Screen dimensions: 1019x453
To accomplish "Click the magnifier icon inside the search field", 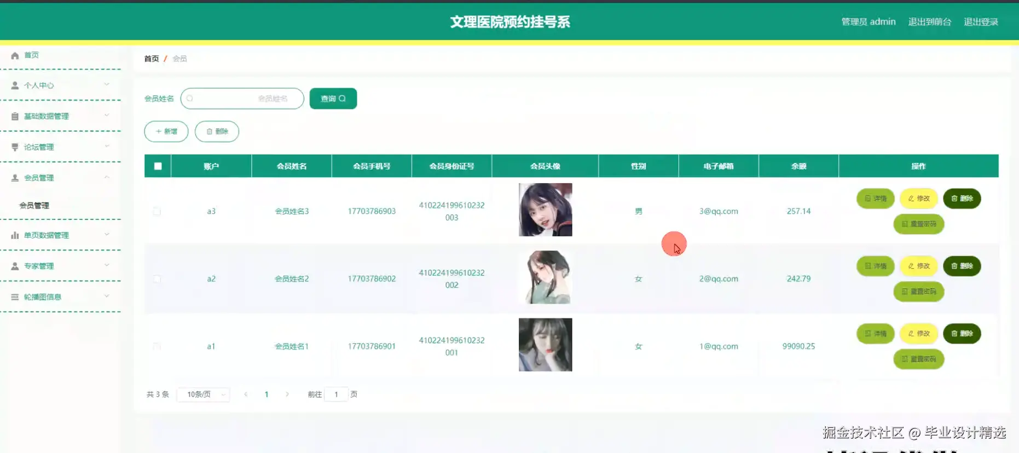I will click(190, 98).
